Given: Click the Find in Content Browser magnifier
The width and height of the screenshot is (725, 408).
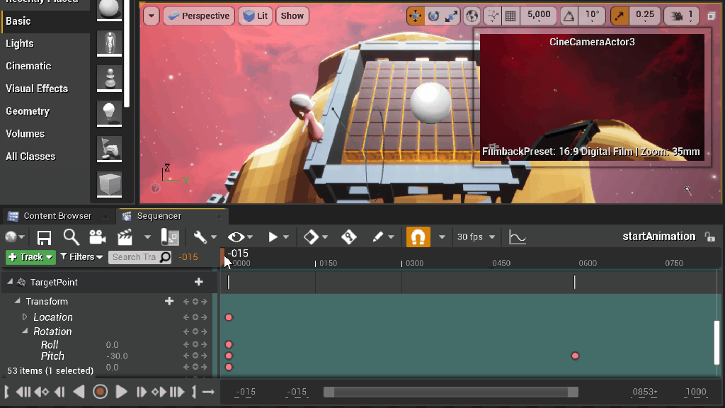Looking at the screenshot, I should (x=71, y=237).
